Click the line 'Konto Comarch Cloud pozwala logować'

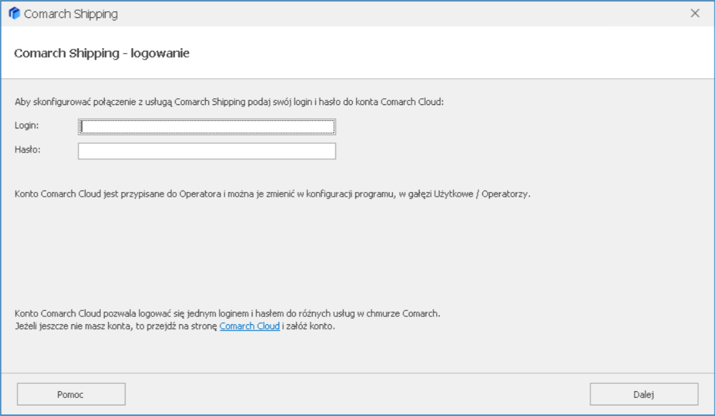coord(227,313)
